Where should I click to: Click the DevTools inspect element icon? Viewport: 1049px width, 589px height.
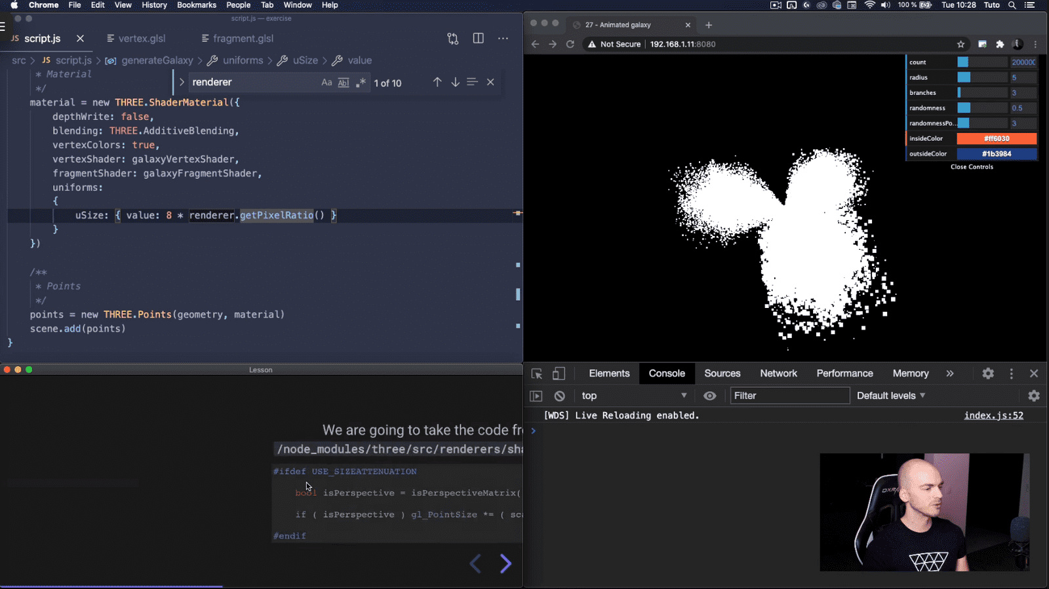pyautogui.click(x=536, y=373)
